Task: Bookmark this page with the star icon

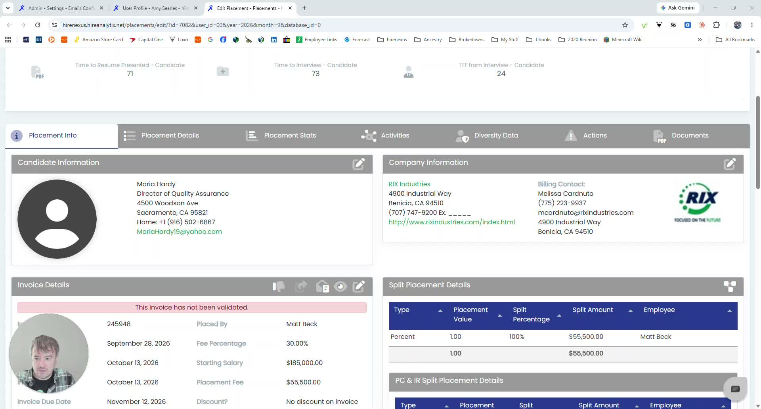Action: click(625, 25)
